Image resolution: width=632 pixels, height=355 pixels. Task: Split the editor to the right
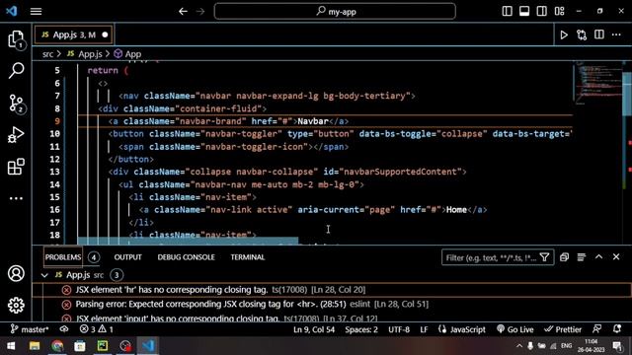click(x=599, y=35)
